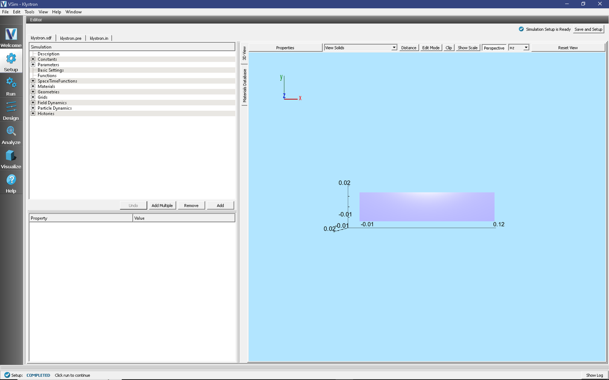The height and width of the screenshot is (380, 609).
Task: Open the Window menu
Action: coord(73,11)
